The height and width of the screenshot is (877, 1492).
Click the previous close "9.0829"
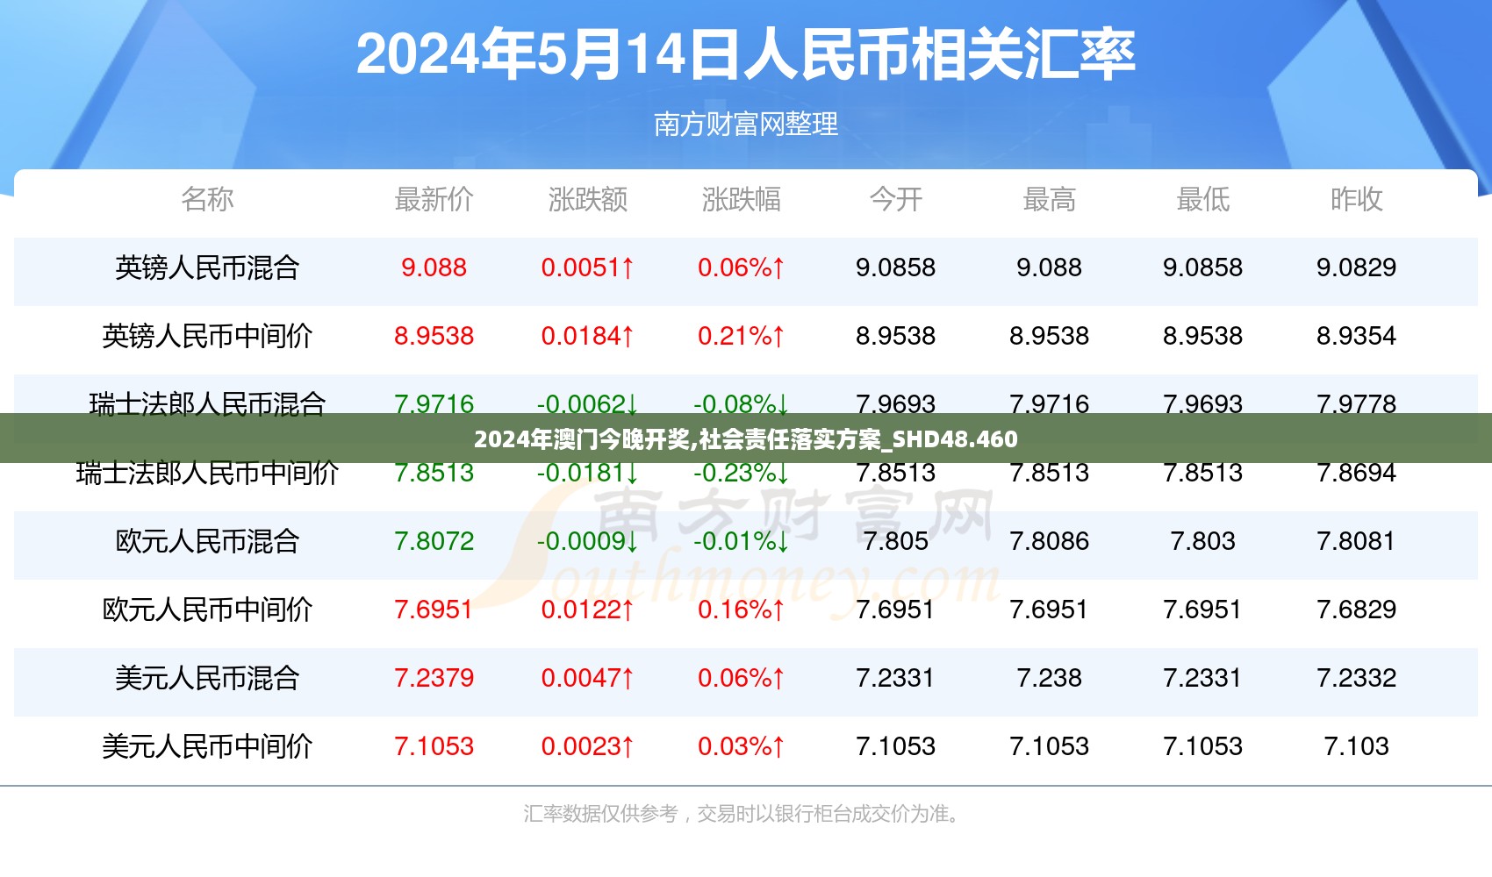[1356, 267]
